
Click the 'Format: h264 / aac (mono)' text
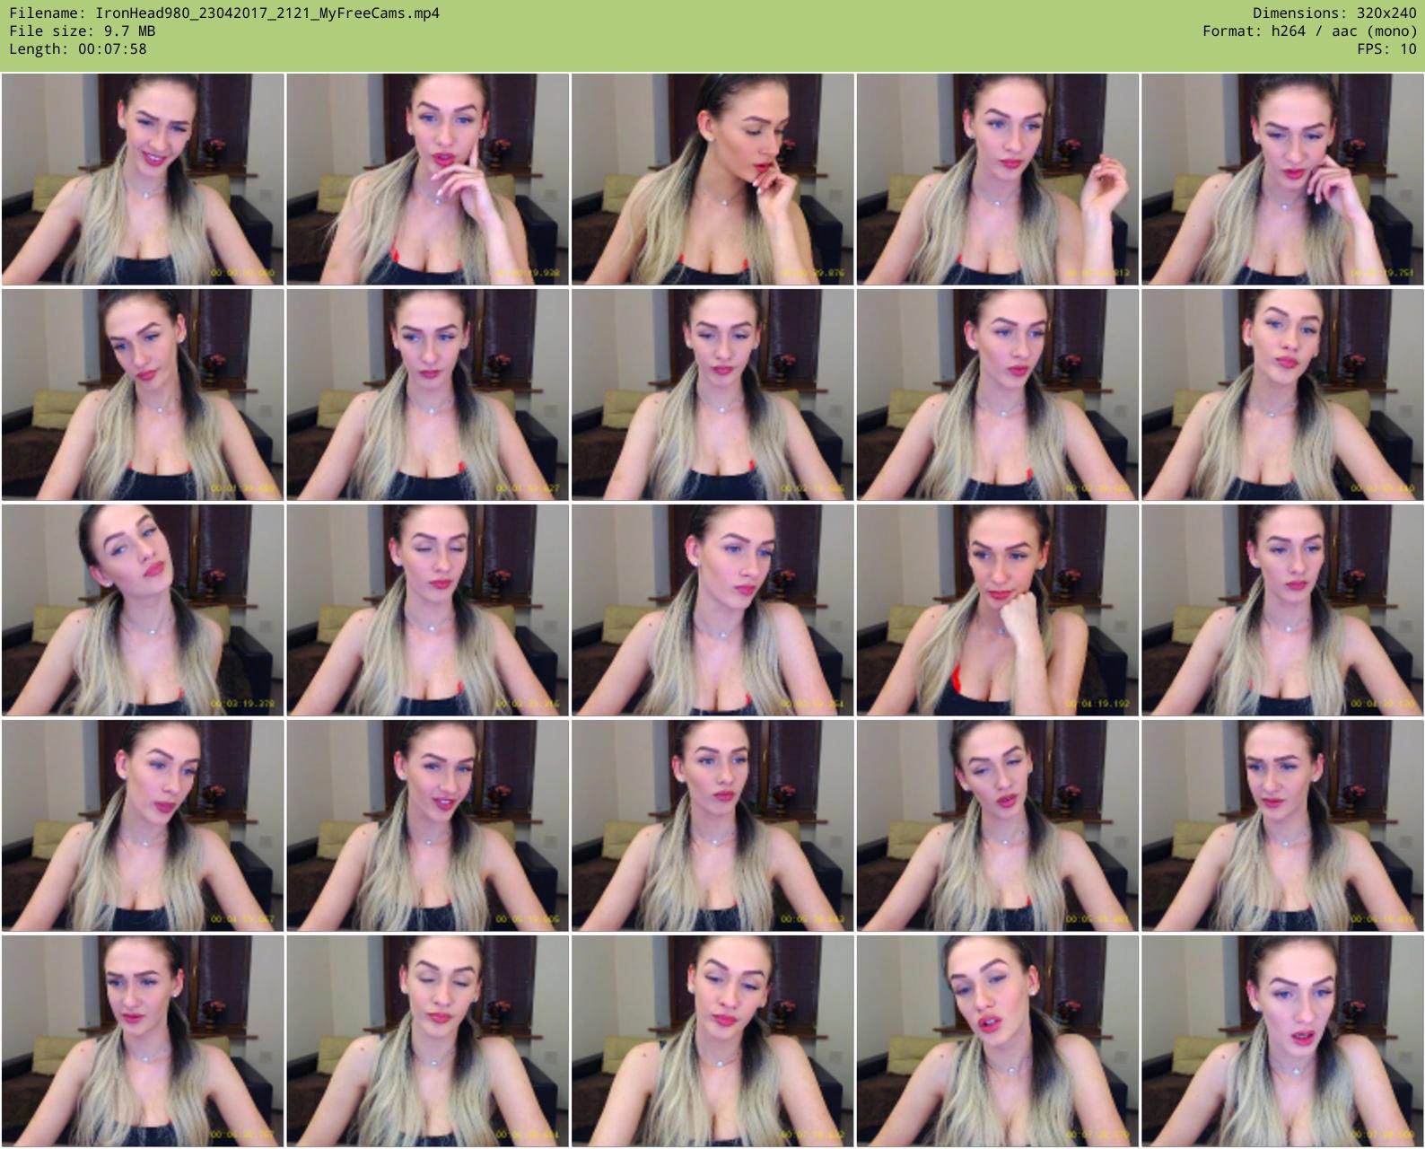(x=1310, y=31)
